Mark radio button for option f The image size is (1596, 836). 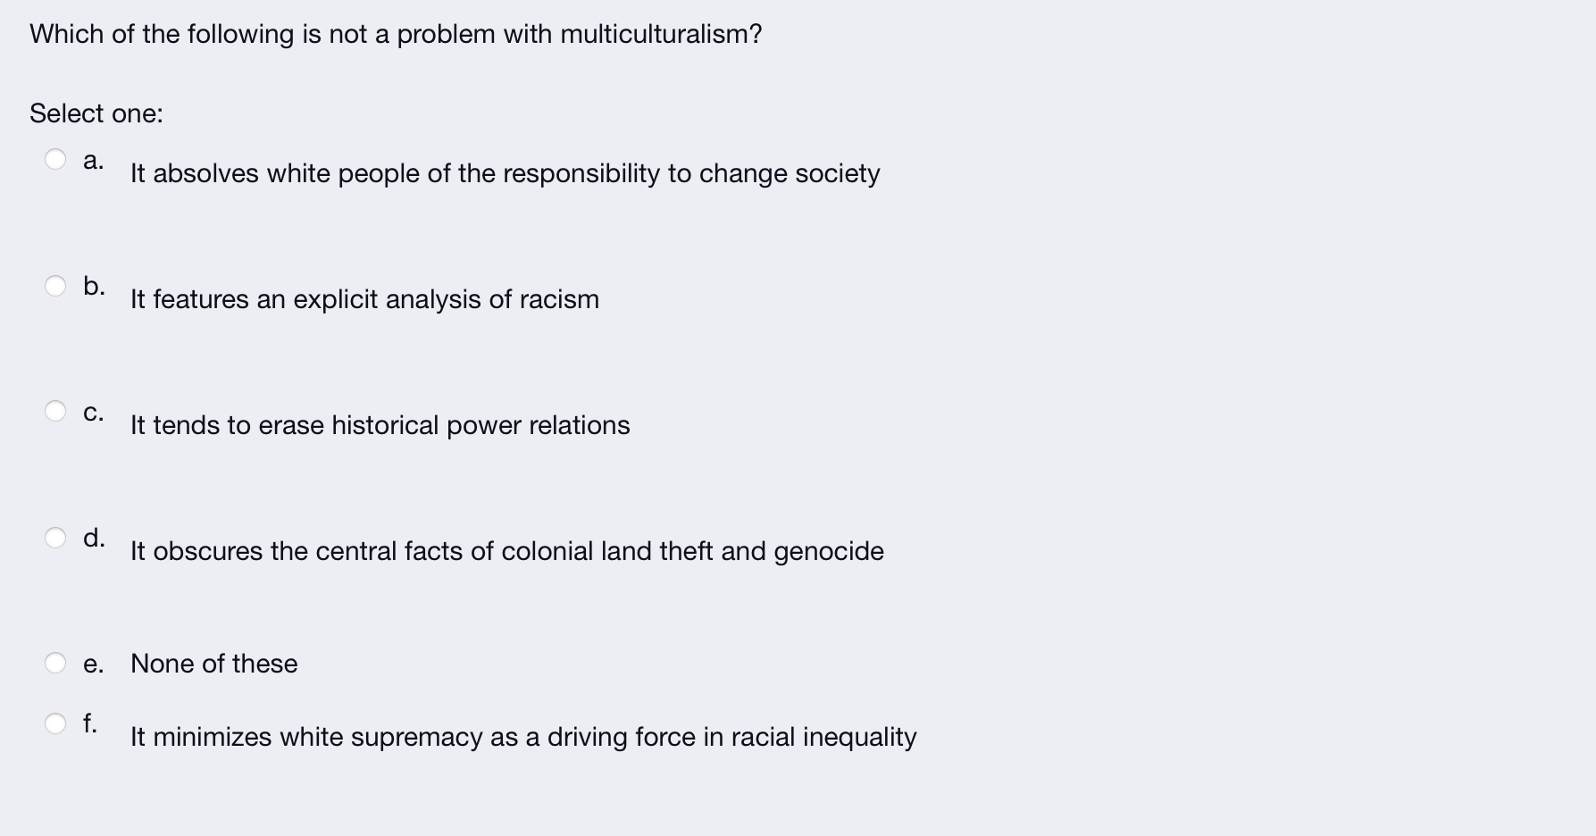(55, 723)
